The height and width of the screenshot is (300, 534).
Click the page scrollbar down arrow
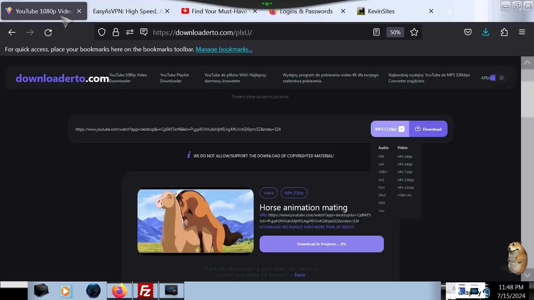pyautogui.click(x=527, y=275)
